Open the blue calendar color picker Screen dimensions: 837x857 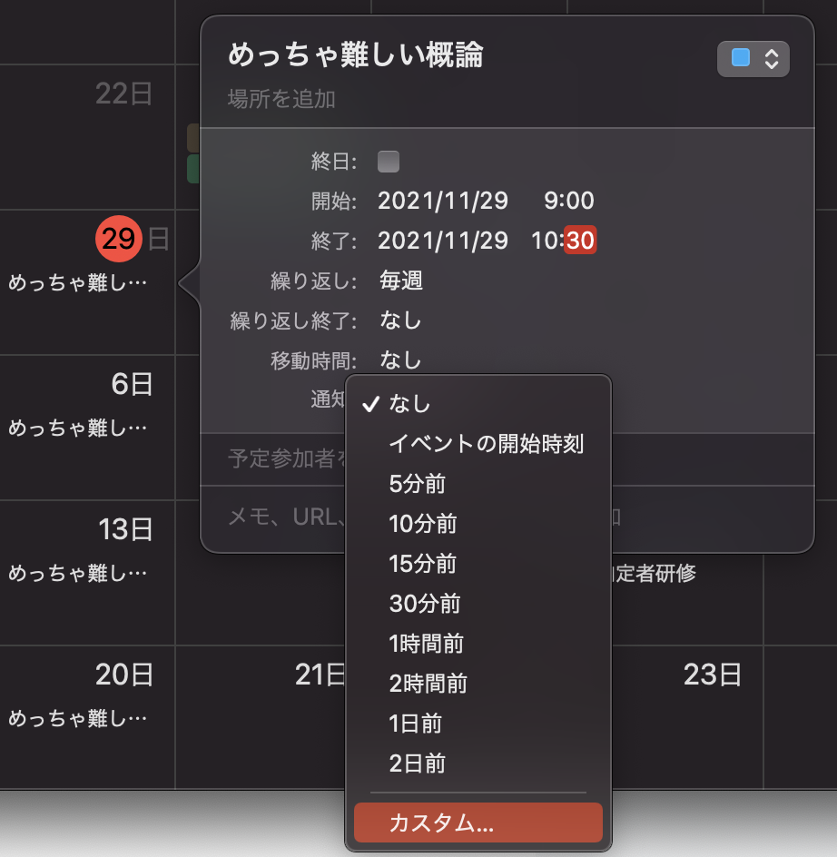click(753, 59)
